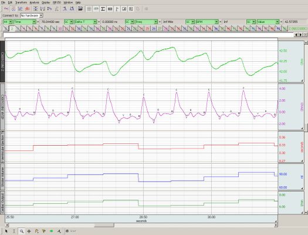308x235 pixels.
Task: Toggle channel 25 button in channel bar
Action: coord(147,29)
